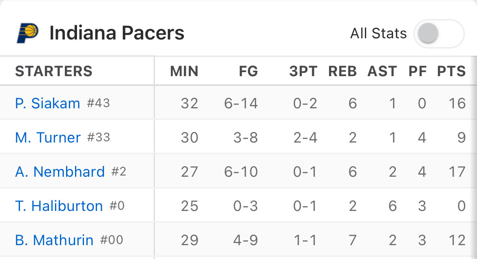Click Nembhard's 6-10 field goal cell

click(241, 172)
